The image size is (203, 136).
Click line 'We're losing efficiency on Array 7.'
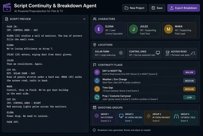pos(30,49)
